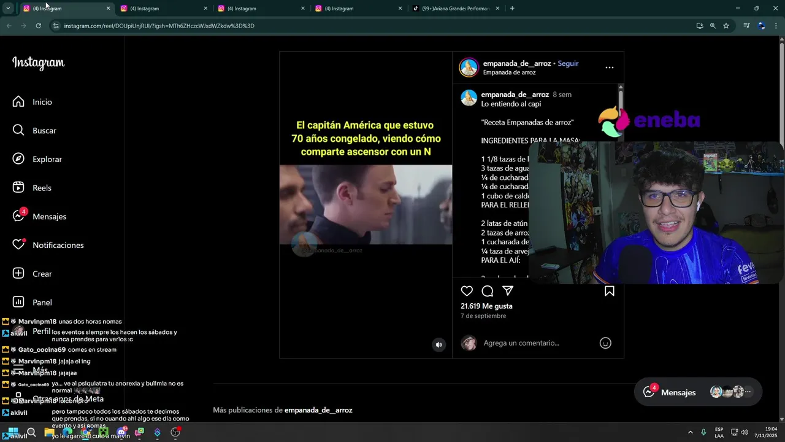
Task: Click the 7 de septiembre post date
Action: (483, 316)
